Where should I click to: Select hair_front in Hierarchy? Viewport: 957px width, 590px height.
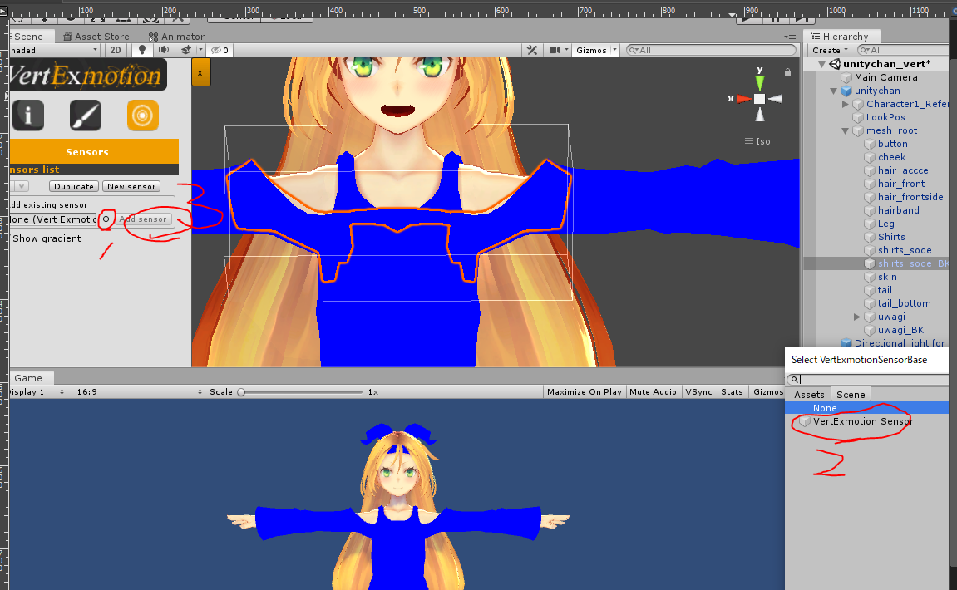coord(900,184)
